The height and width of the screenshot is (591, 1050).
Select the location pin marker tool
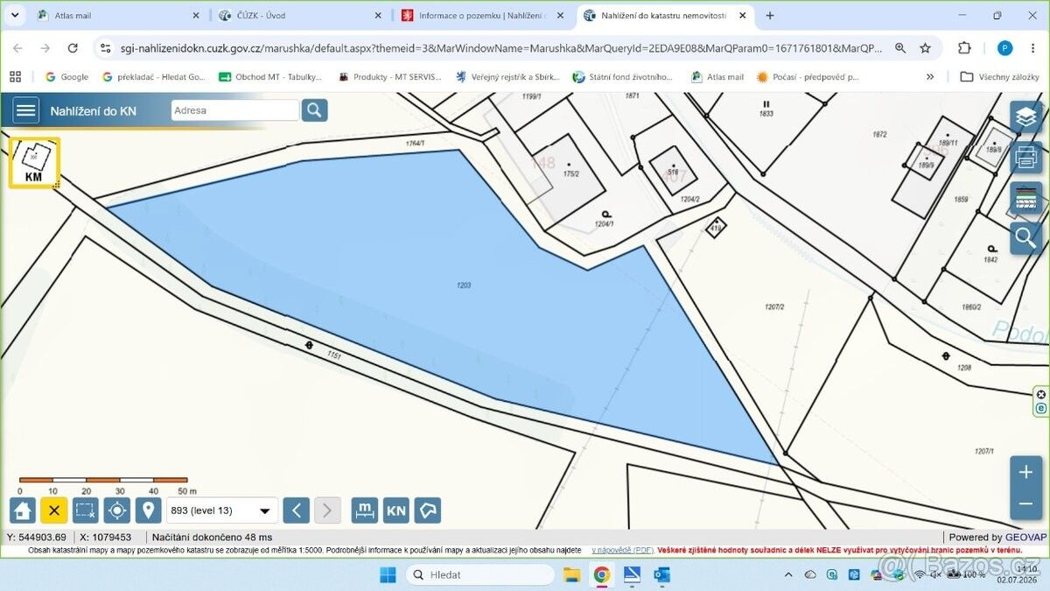[x=148, y=510]
